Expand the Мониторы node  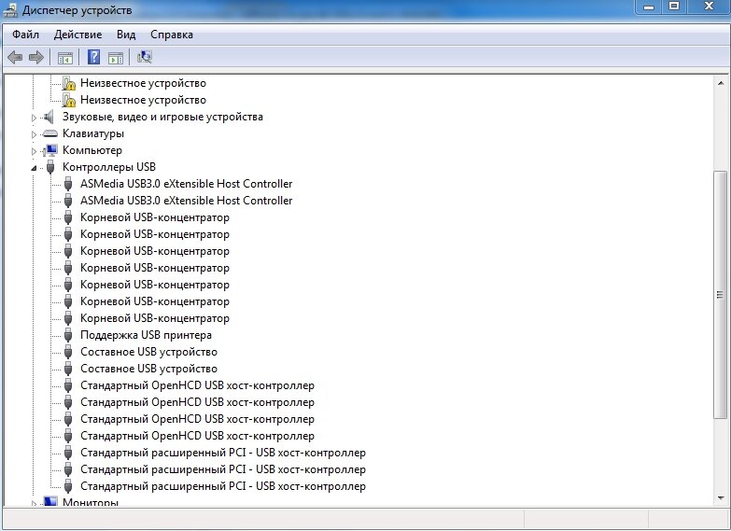click(34, 503)
